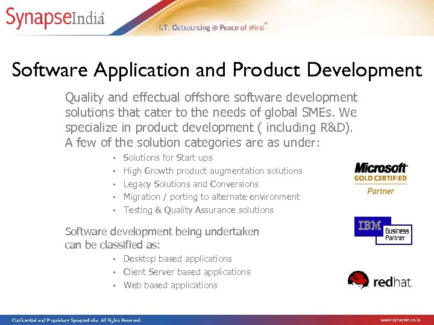Select the bullet 'Solutions for Start ups'

click(168, 158)
